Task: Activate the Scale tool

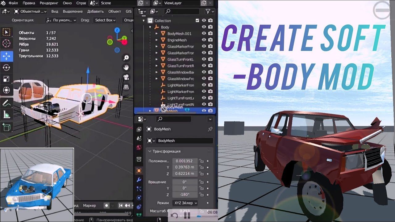Action: point(6,79)
